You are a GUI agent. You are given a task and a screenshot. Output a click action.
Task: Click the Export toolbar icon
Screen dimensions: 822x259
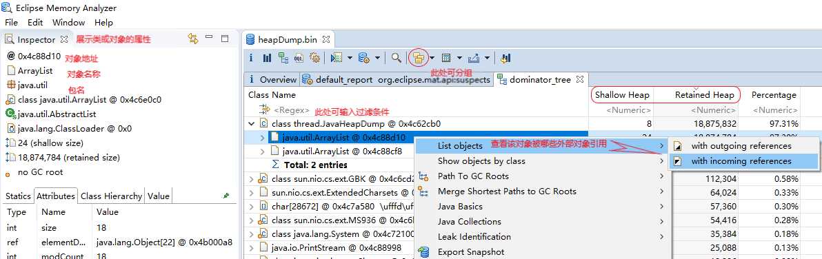(474, 58)
